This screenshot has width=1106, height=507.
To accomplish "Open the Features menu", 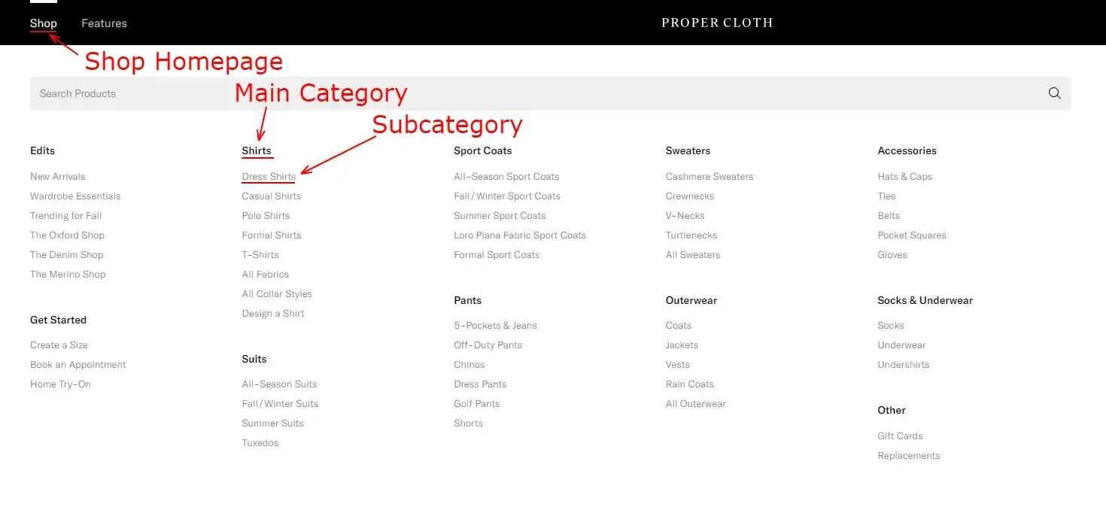I will (104, 23).
